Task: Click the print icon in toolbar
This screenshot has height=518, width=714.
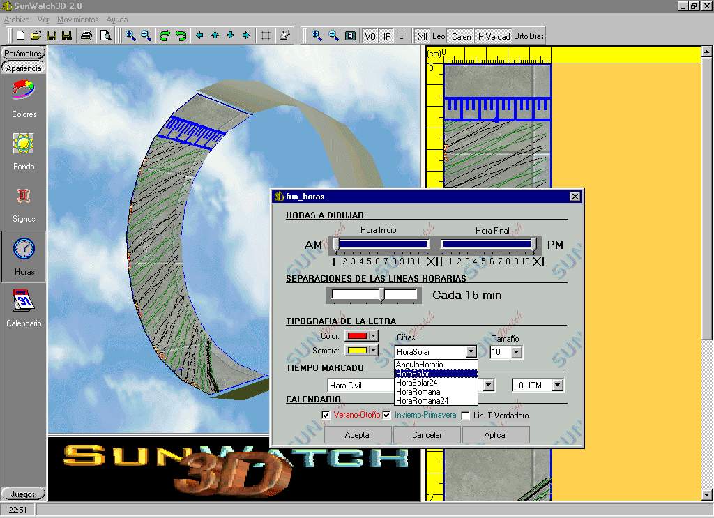Action: coord(86,36)
